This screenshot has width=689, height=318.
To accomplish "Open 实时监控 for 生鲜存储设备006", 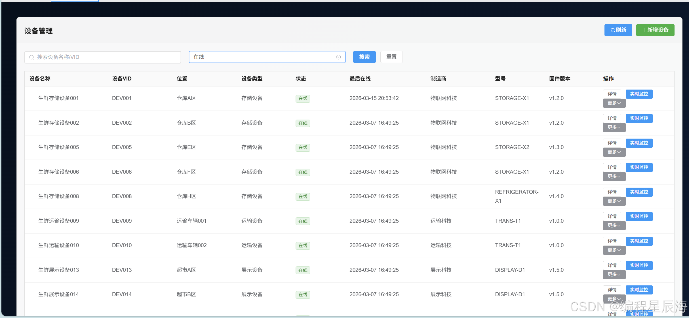I will (639, 168).
